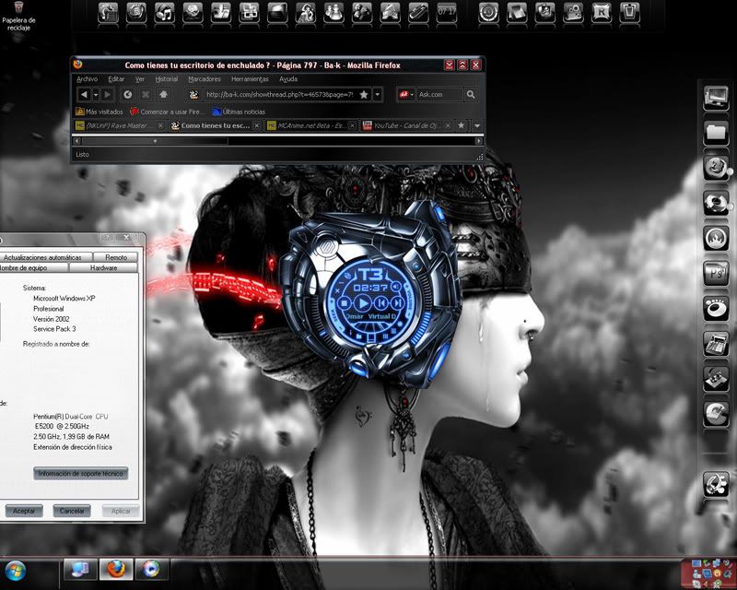The height and width of the screenshot is (590, 737).
Task: Click the Windows start orb
Action: pos(16,571)
